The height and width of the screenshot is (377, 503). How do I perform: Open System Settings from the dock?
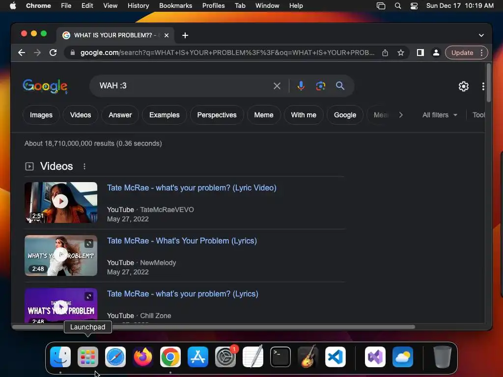pos(225,357)
